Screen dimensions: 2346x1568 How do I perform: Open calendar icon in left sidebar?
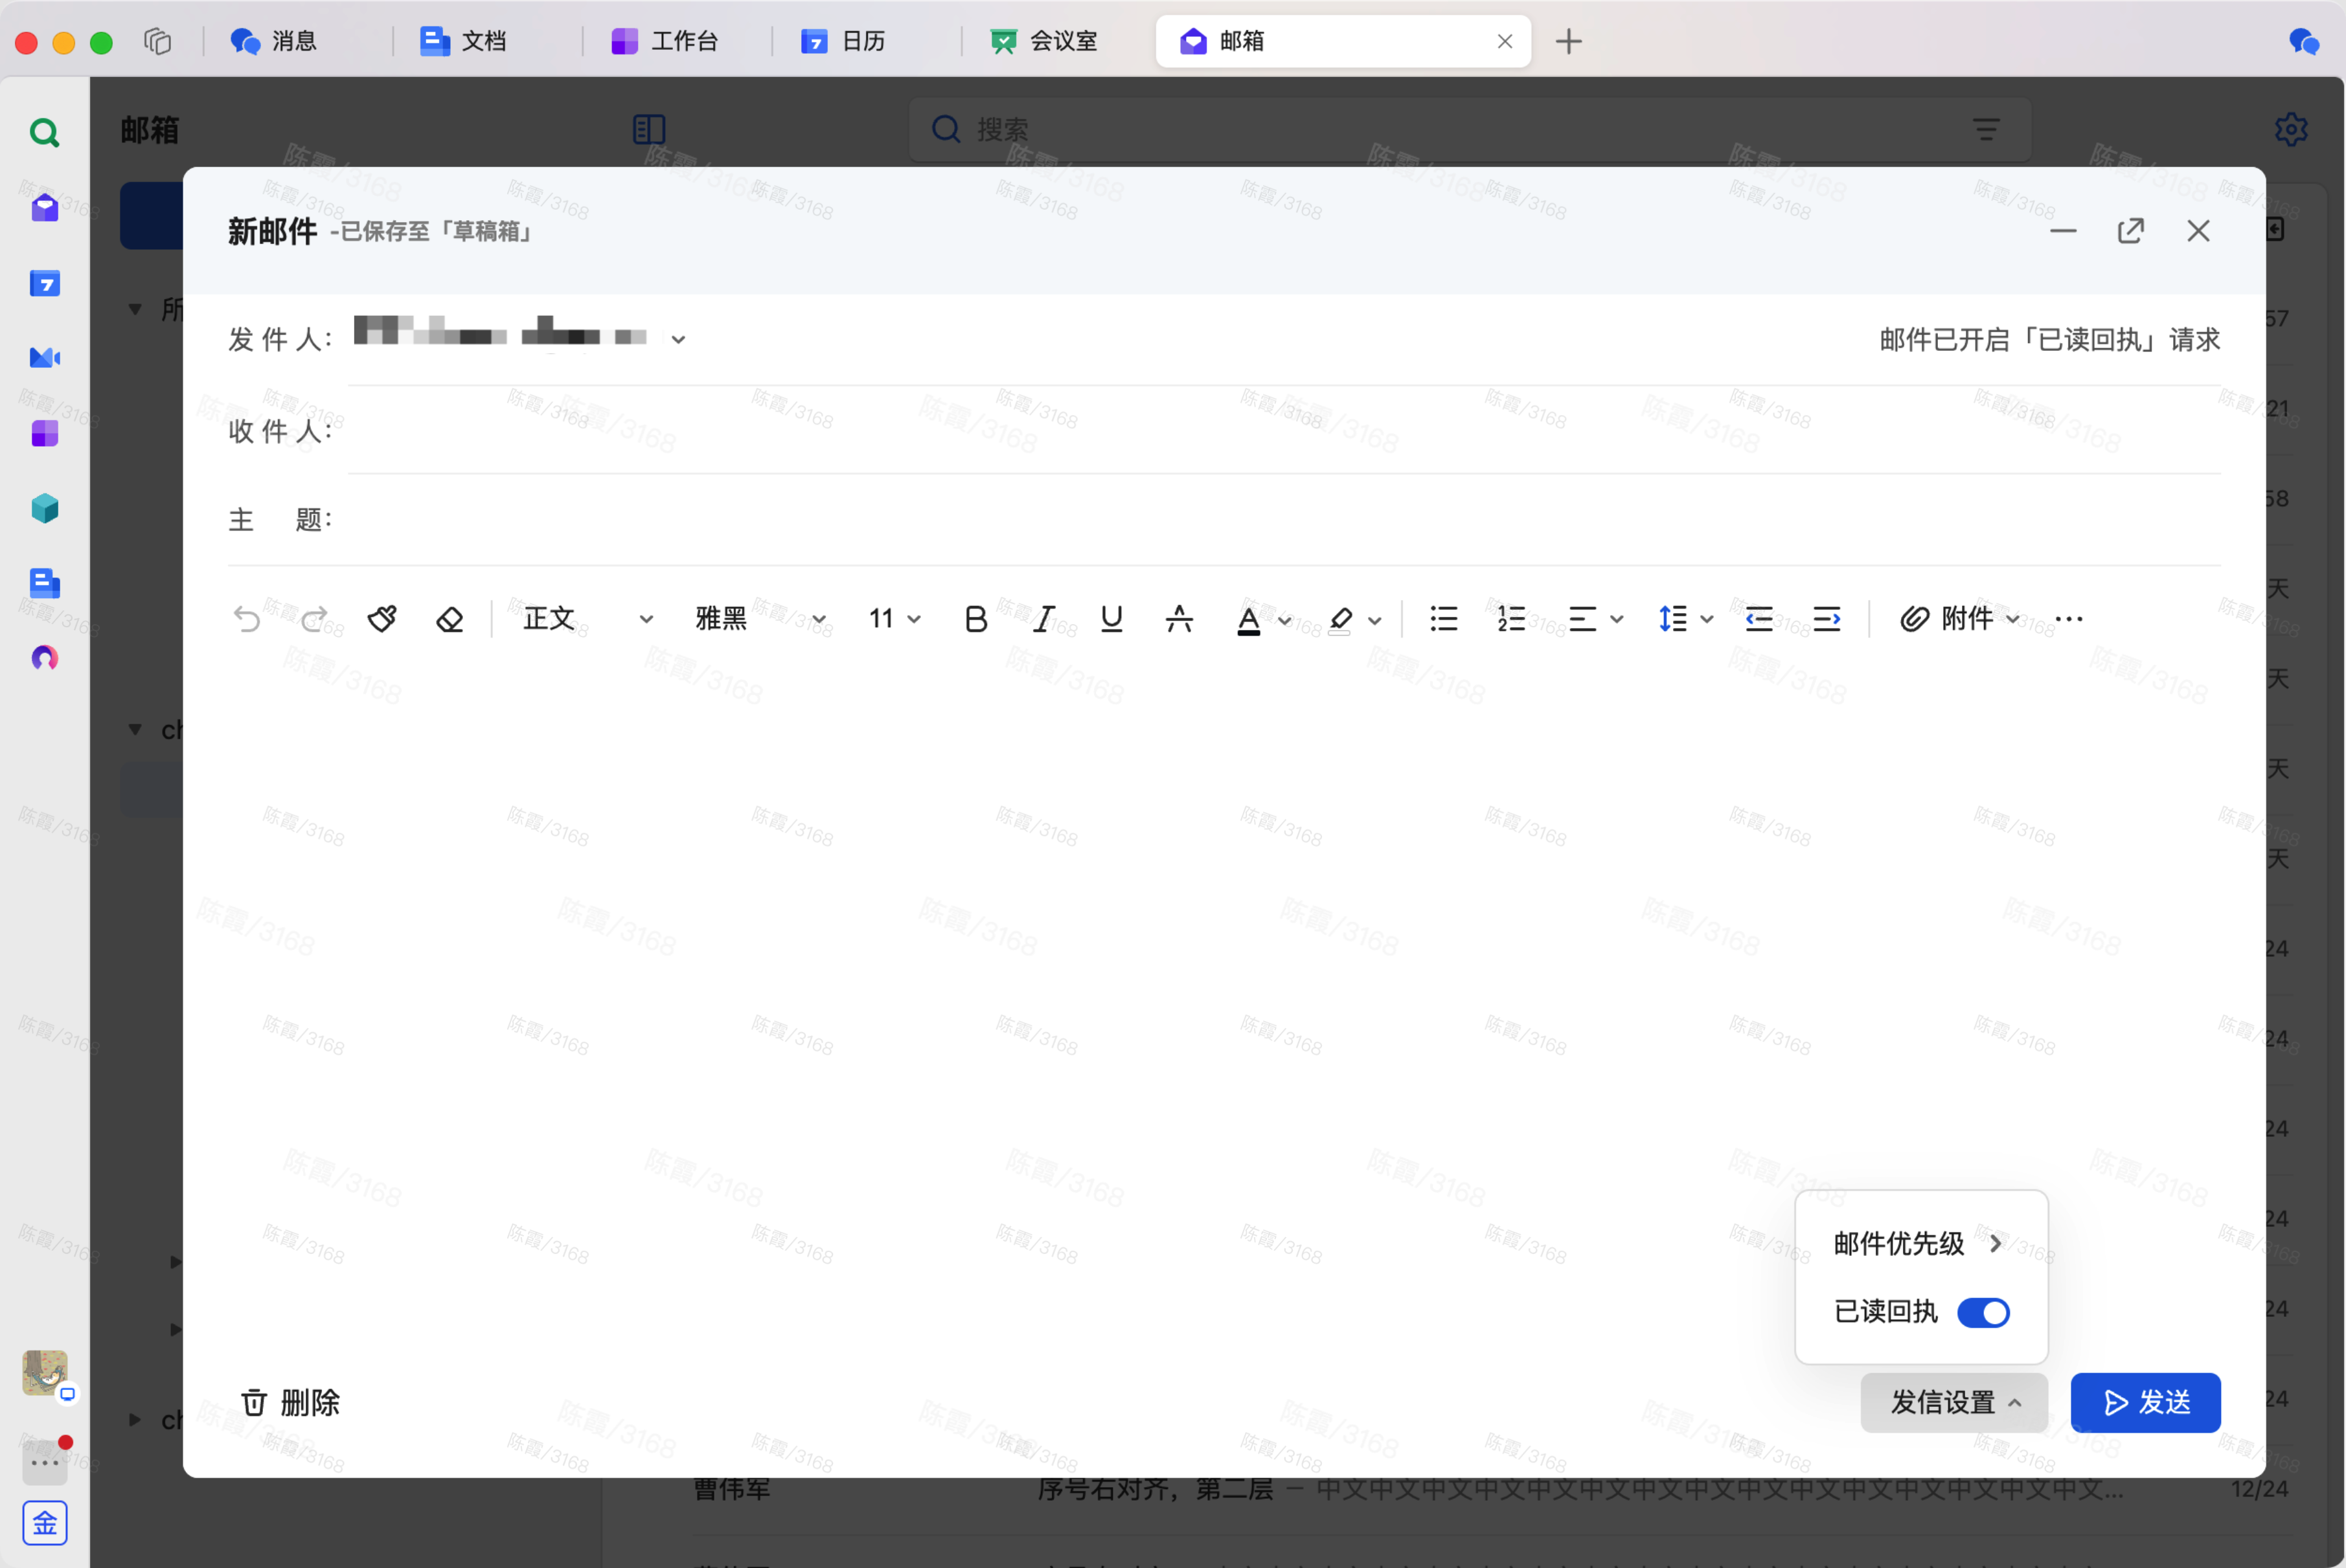click(x=44, y=283)
